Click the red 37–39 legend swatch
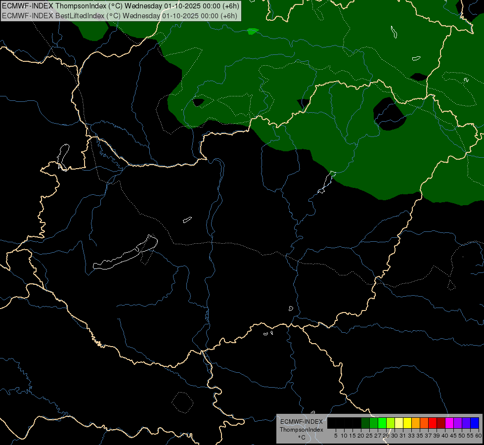Viewport: 484px width, 445px height. tap(432, 423)
